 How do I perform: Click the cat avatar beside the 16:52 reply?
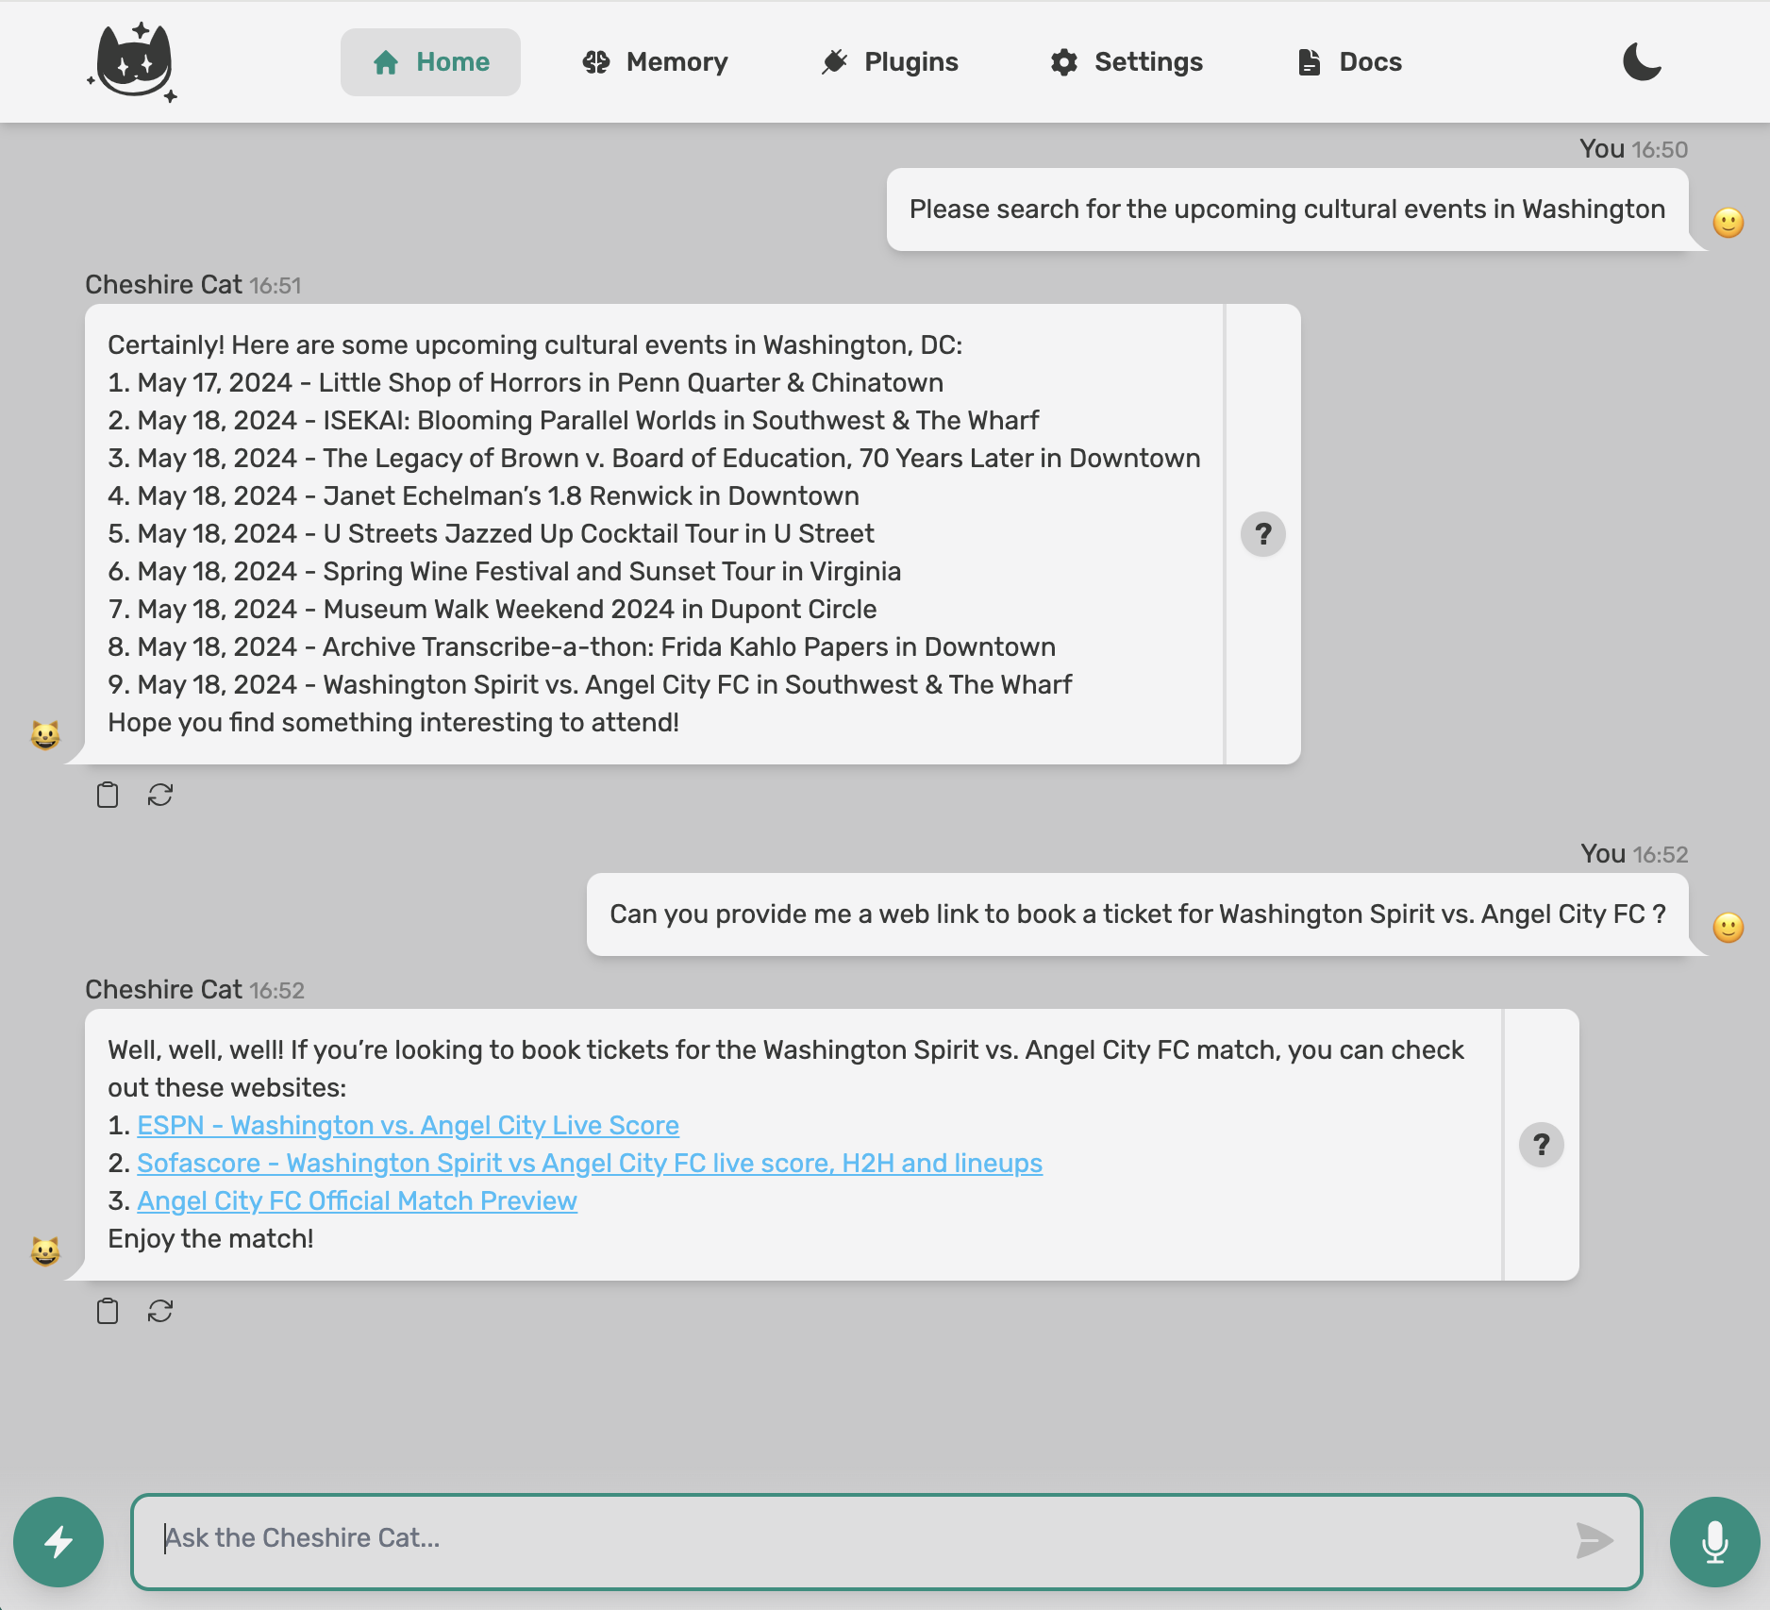pyautogui.click(x=45, y=1250)
